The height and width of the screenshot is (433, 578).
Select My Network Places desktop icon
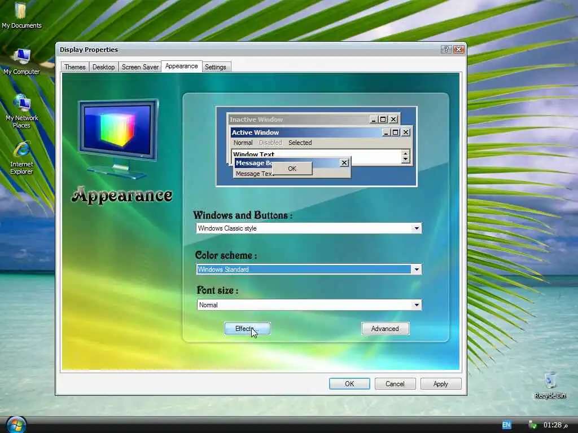pyautogui.click(x=22, y=111)
